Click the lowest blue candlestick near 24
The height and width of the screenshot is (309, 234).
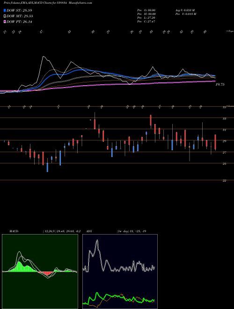[47, 168]
